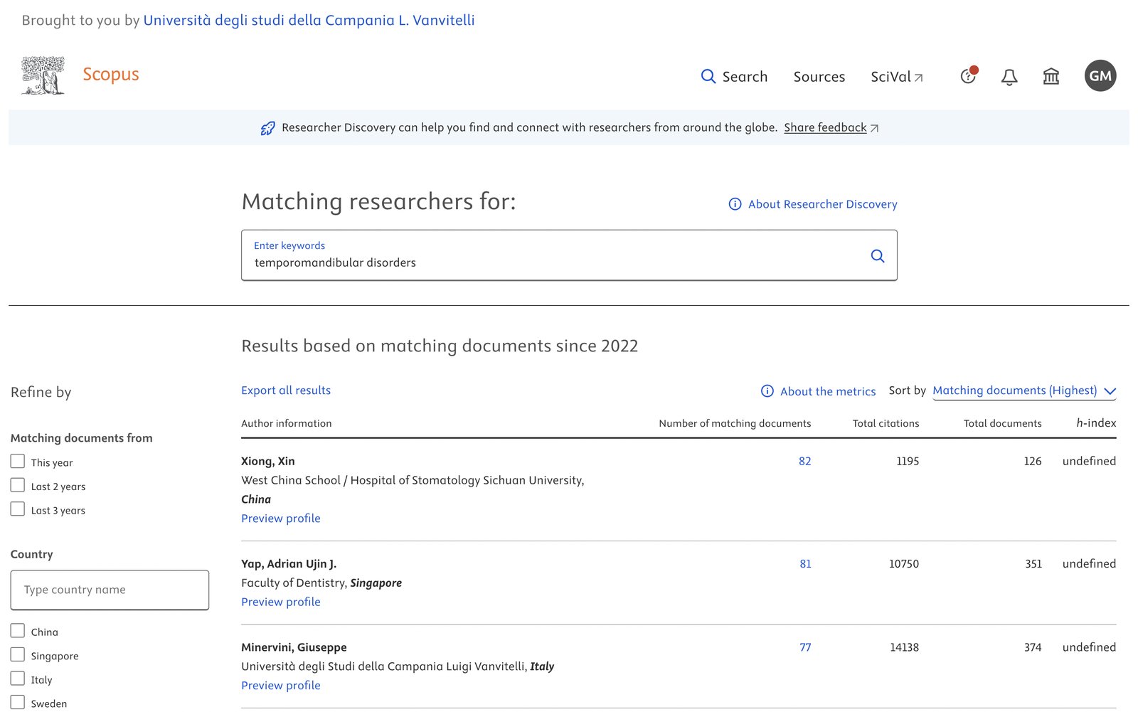Filter results by Italy checkbox

[18, 679]
